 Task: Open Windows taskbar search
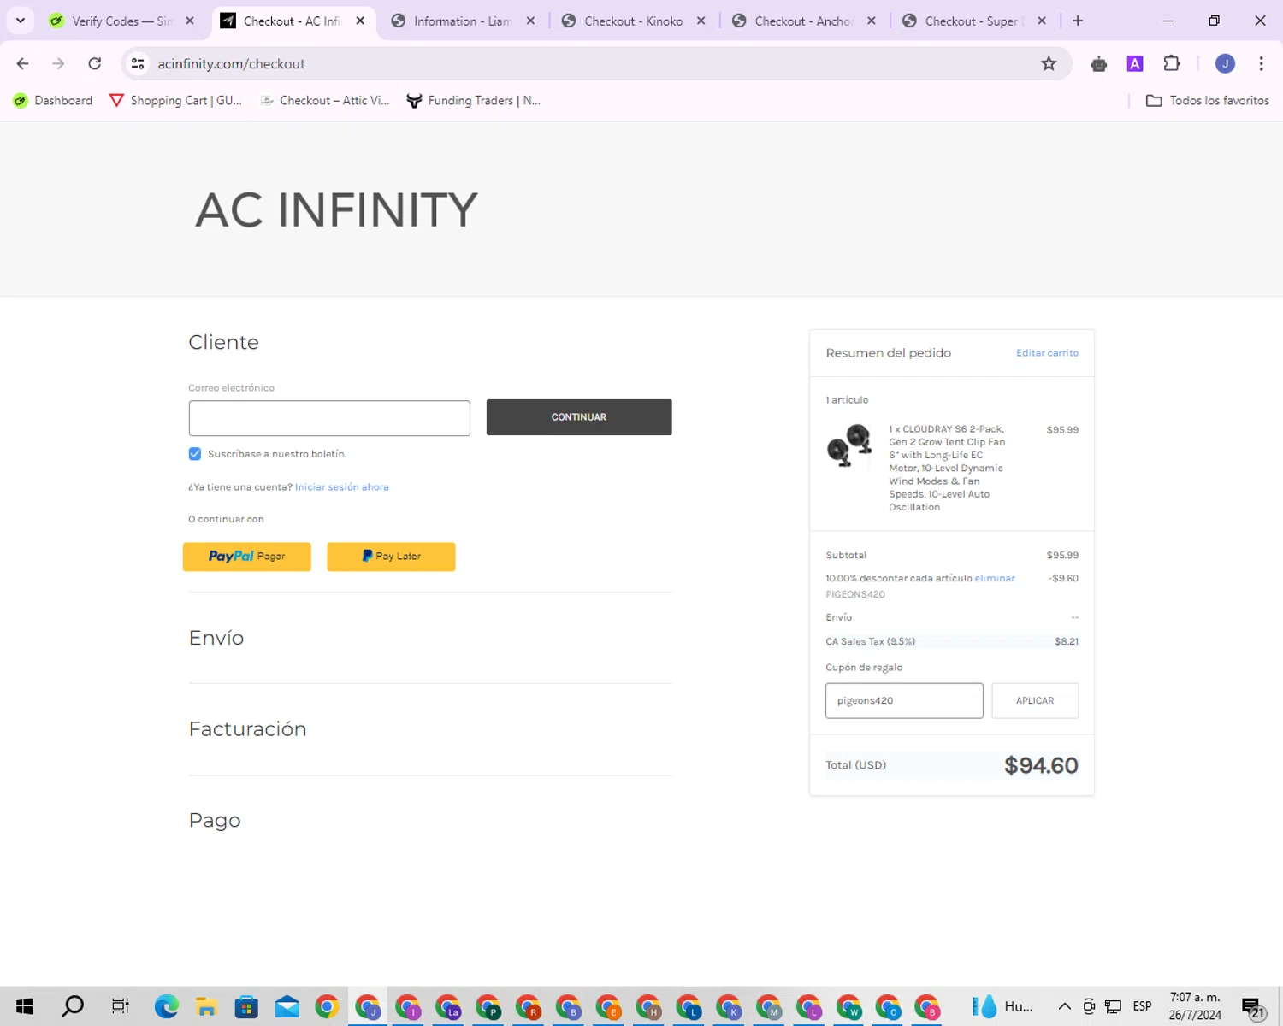point(73,1006)
